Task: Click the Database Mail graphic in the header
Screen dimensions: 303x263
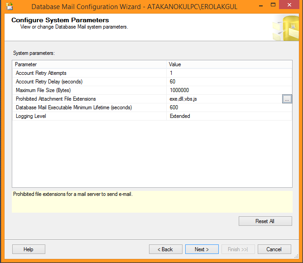Action: point(285,28)
